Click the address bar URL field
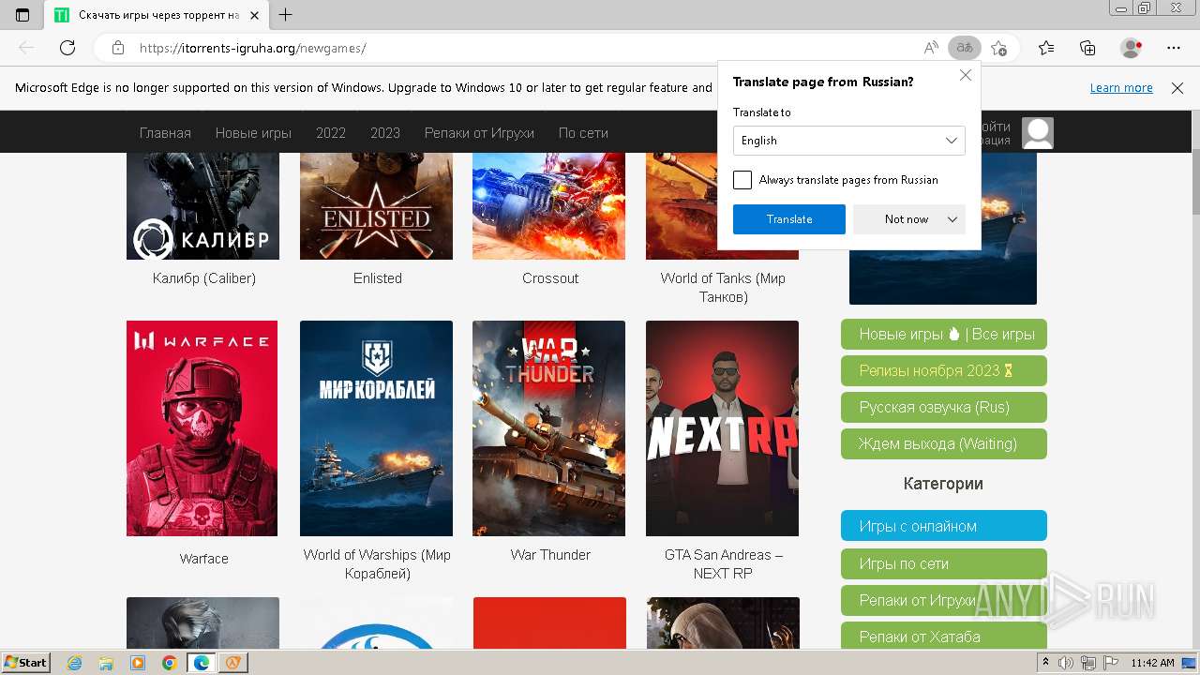This screenshot has height=675, width=1200. [525, 48]
